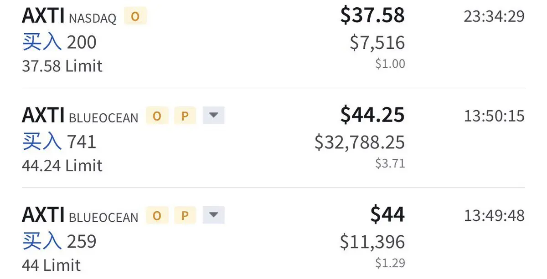Click the O badge on 741-share order

tap(157, 116)
